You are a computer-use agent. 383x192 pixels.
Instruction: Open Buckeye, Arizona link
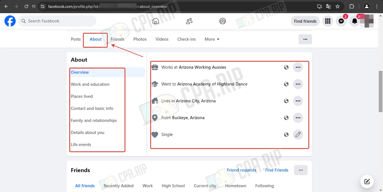[188, 118]
